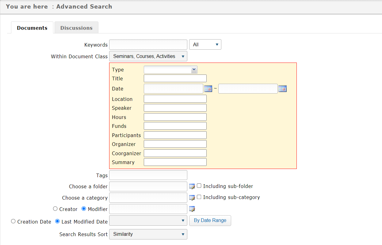The height and width of the screenshot is (245, 382).
Task: Select the Creation Date radio button
Action: coord(13,221)
